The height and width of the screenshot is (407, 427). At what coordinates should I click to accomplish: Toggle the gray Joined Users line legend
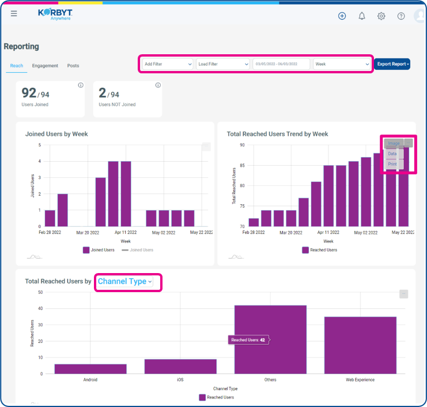point(138,250)
